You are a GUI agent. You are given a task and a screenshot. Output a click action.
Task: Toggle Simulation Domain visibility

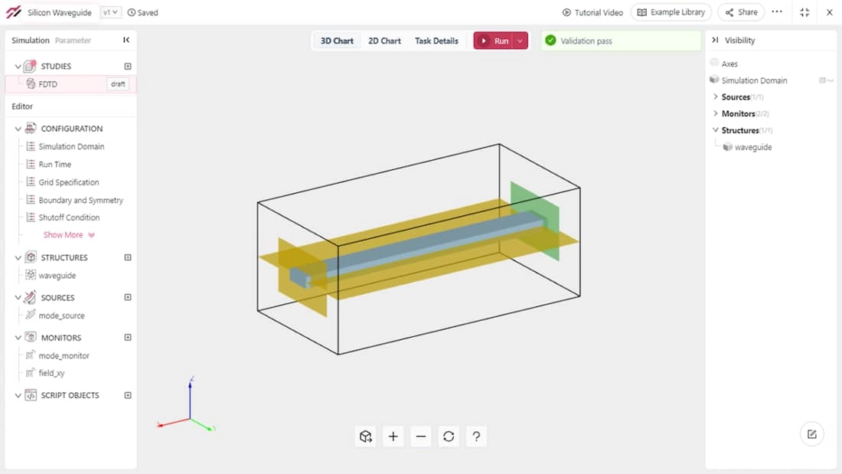click(x=714, y=80)
